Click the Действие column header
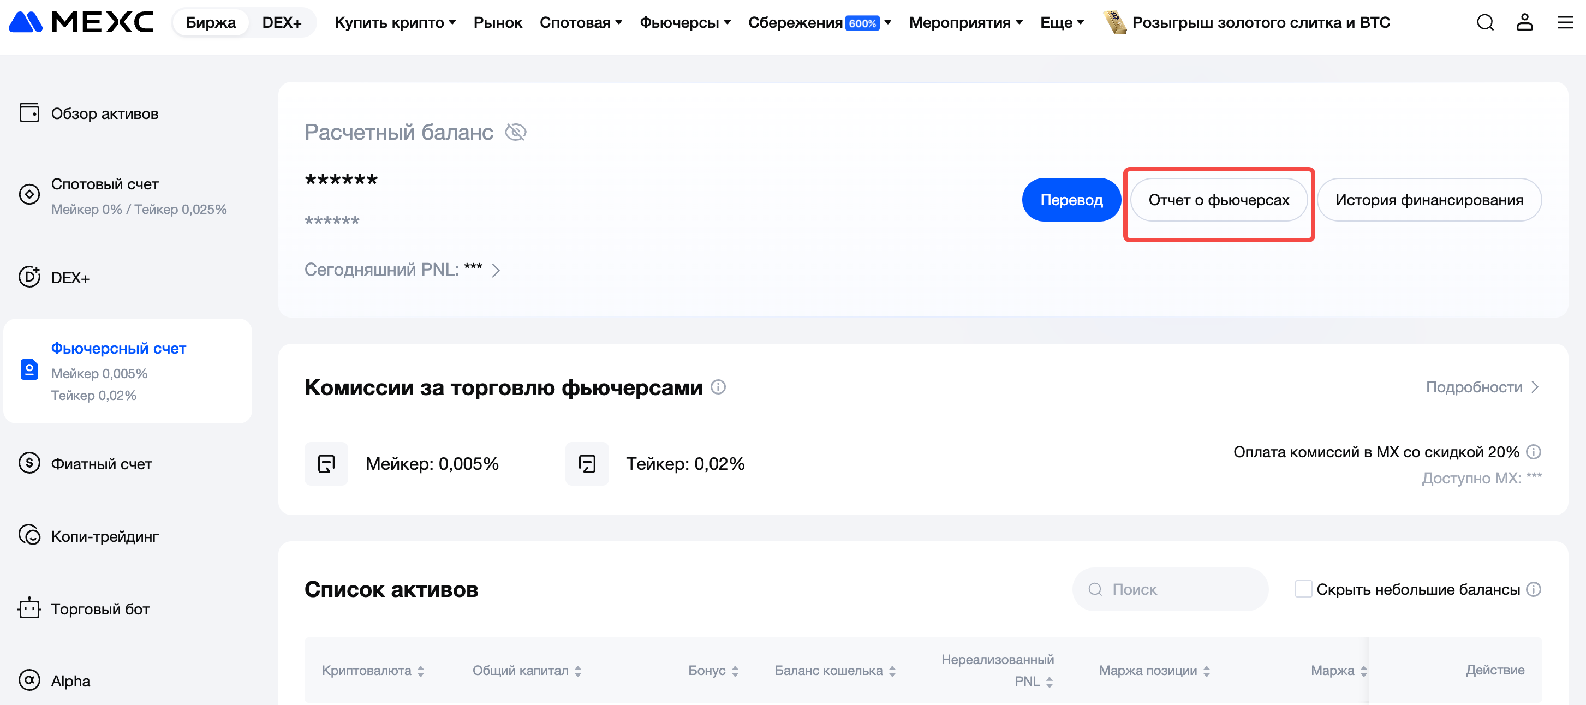The image size is (1586, 705). tap(1495, 670)
